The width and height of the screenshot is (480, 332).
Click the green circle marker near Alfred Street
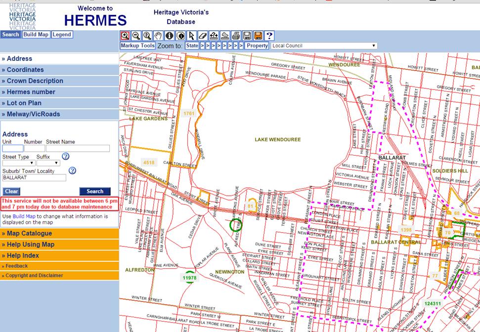236,225
